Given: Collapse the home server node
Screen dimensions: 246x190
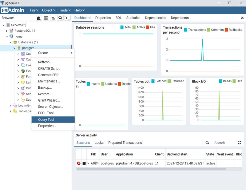Looking at the screenshot, I should [x=6, y=36].
